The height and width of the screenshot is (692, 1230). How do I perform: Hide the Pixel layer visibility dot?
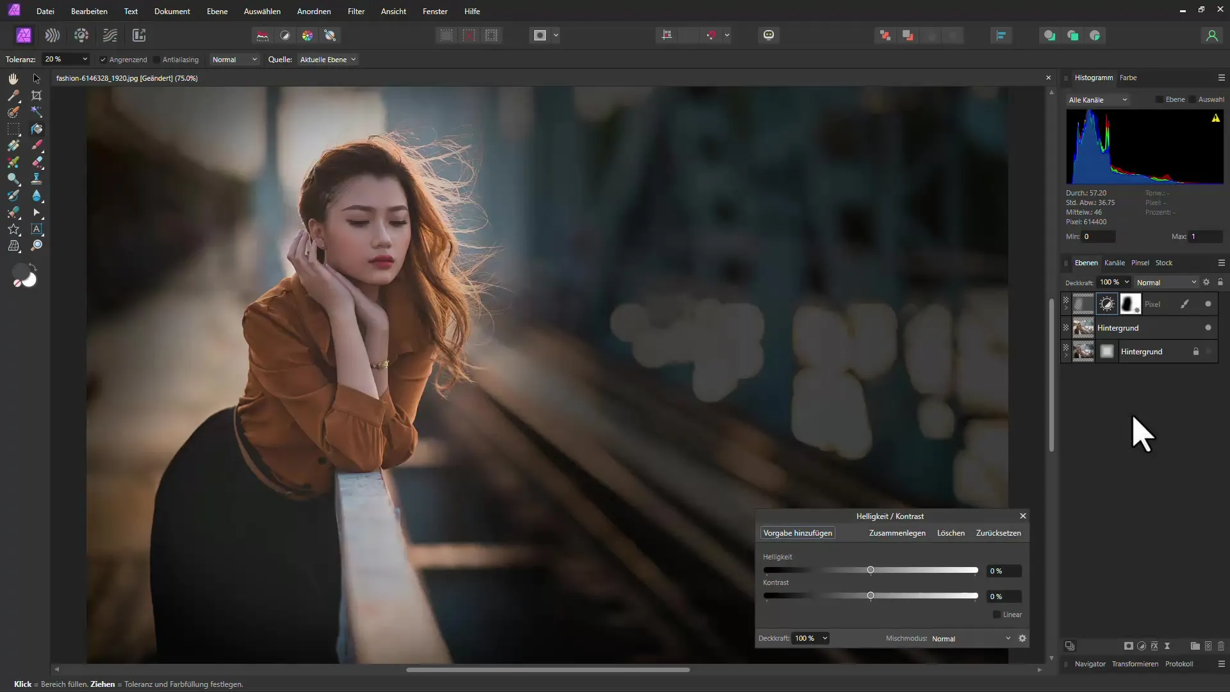tap(1208, 304)
